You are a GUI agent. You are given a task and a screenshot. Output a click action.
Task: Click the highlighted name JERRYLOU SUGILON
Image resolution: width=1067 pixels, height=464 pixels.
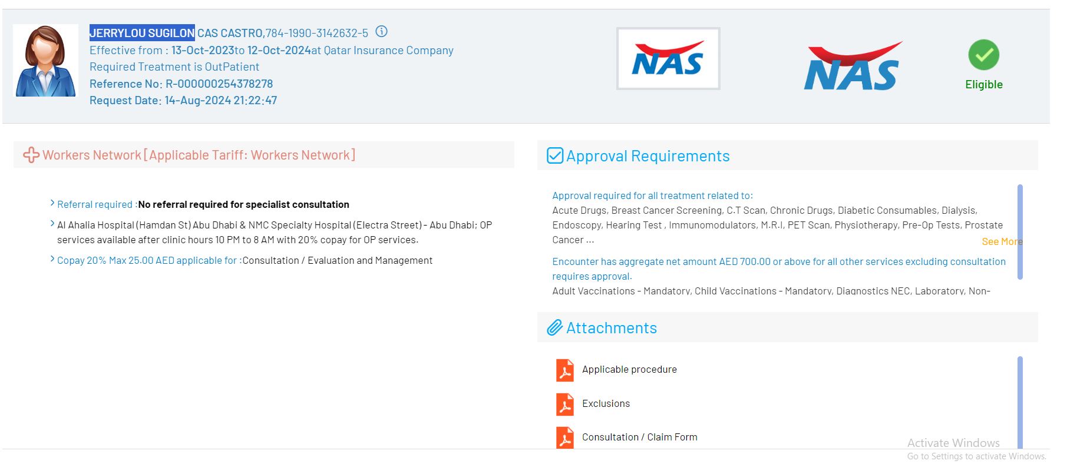click(142, 33)
